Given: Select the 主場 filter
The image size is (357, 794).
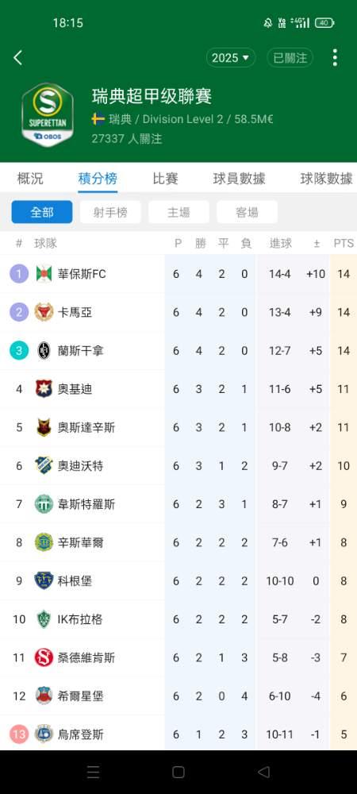Looking at the screenshot, I should click(178, 212).
